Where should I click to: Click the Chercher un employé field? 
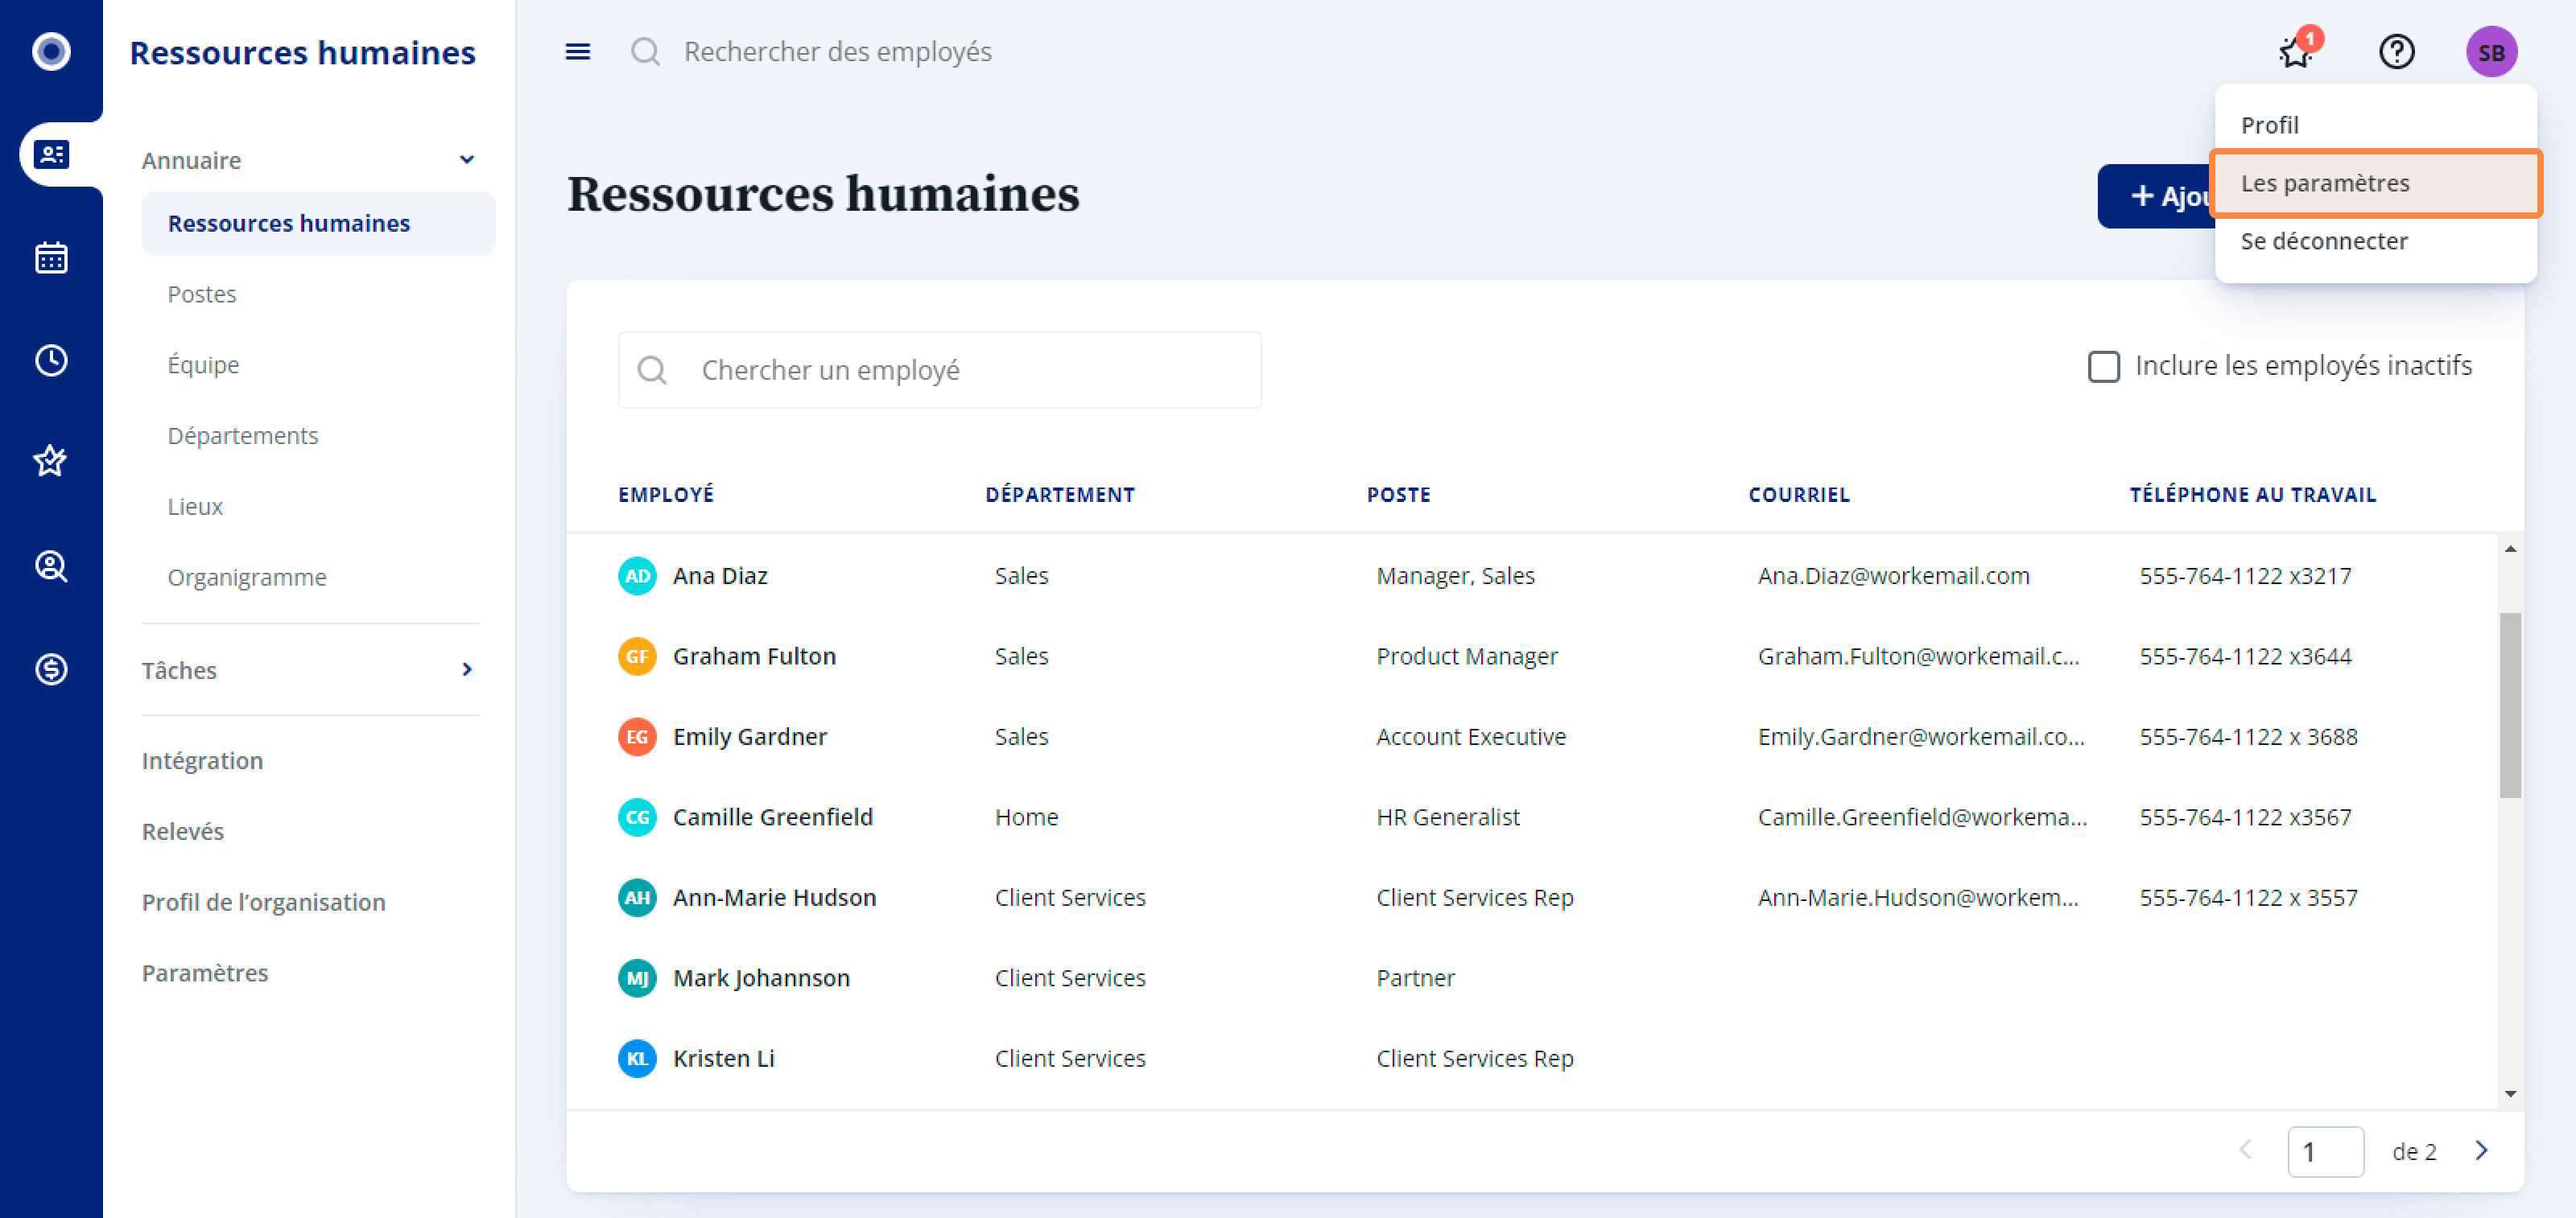click(x=939, y=370)
